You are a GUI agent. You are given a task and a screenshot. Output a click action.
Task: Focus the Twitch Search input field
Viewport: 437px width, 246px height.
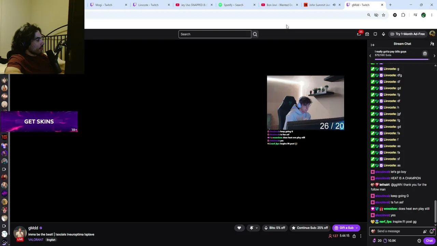215,34
